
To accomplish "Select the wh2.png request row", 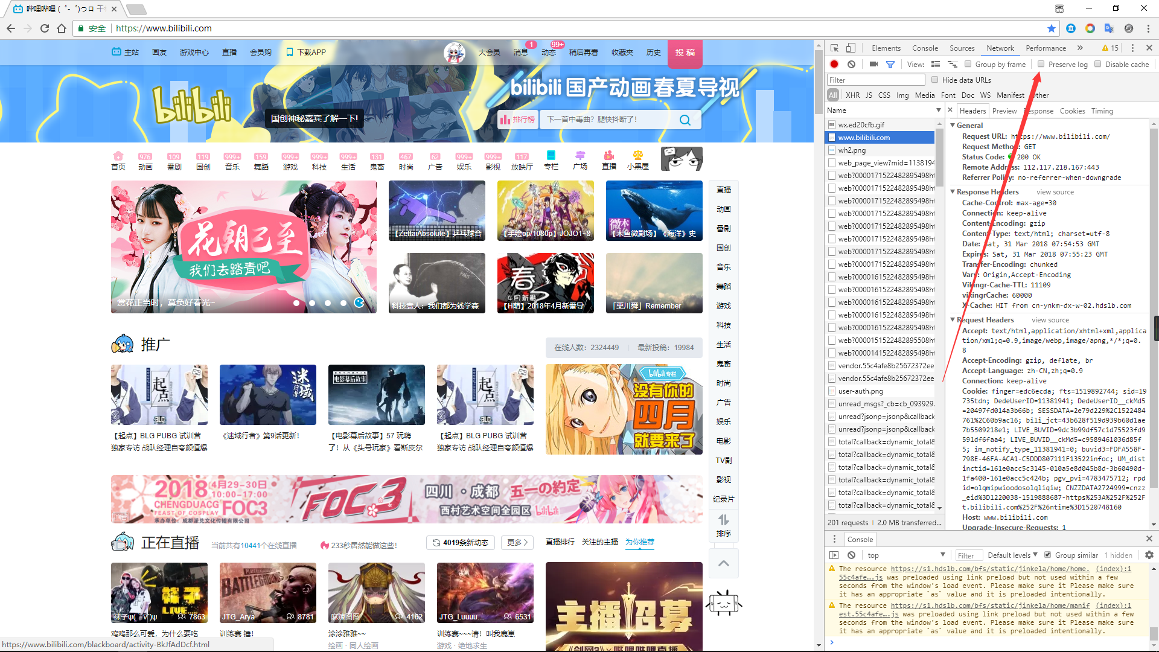I will (x=852, y=150).
